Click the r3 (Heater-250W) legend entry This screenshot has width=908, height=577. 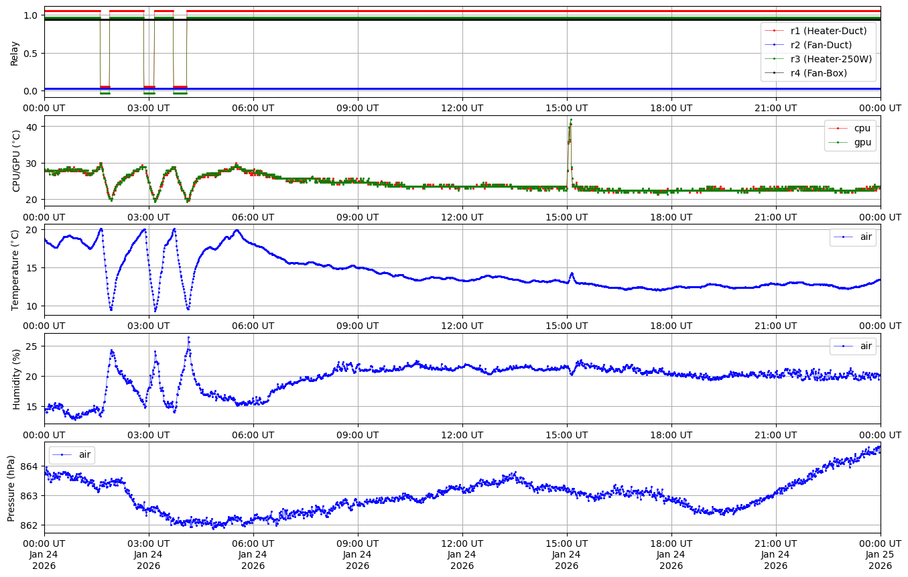pos(831,59)
